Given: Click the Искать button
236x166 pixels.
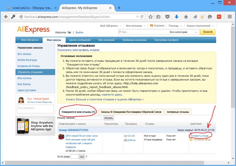Looking at the screenshot, I should pos(109,118).
